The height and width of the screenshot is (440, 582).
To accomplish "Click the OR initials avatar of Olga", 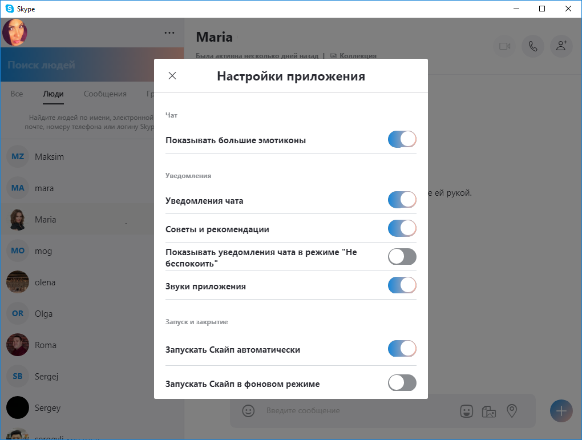I will 18,313.
